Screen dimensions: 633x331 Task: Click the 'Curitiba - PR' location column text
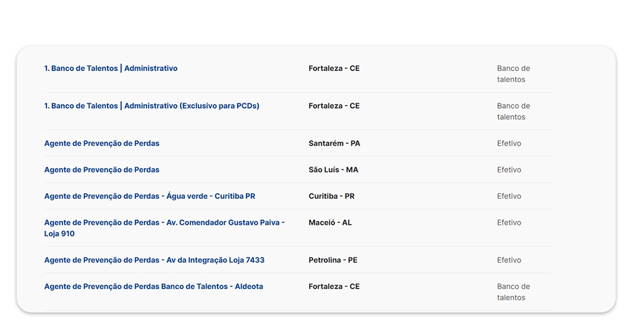(331, 196)
